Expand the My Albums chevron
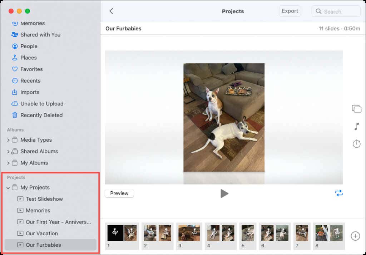This screenshot has height=255, width=366. click(8, 163)
